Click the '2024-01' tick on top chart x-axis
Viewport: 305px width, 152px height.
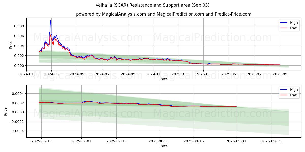point(26,74)
